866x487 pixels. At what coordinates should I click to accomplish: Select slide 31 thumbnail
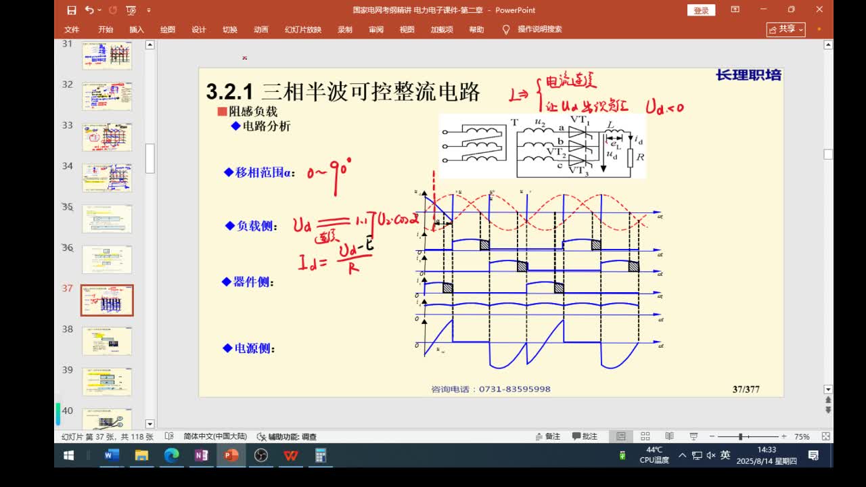coord(107,55)
